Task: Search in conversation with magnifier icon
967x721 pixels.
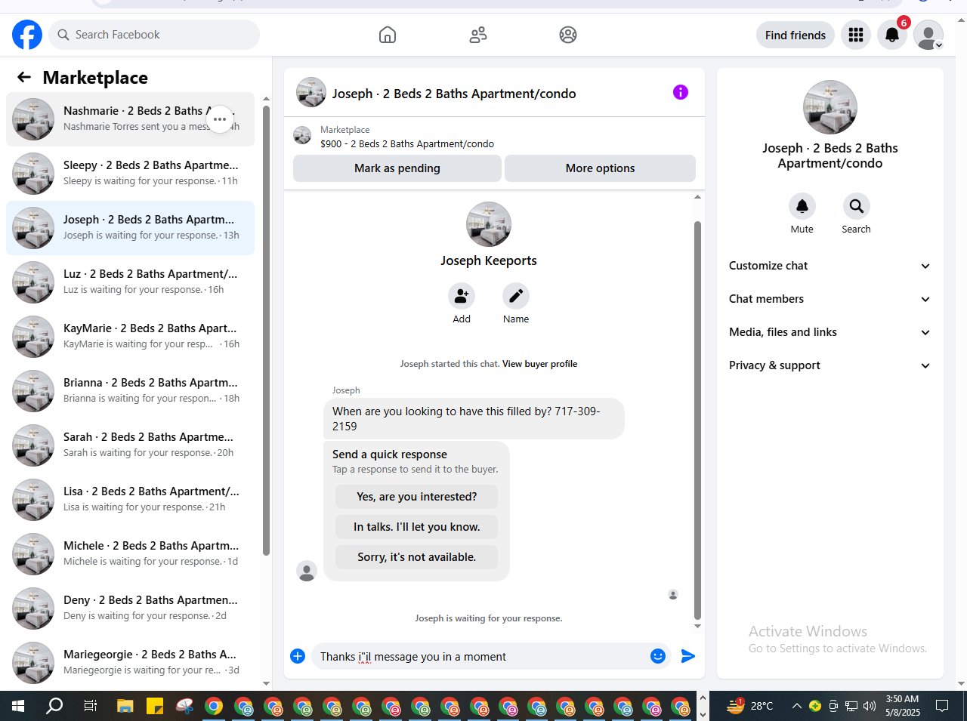Action: point(857,206)
